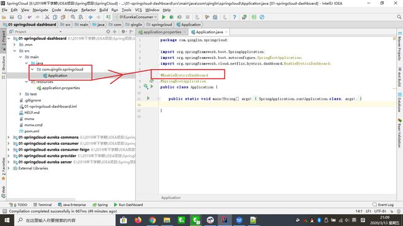Screen dimensions: 403x226
Task: Toggle the Maven Projects side tab
Action: [x=400, y=46]
